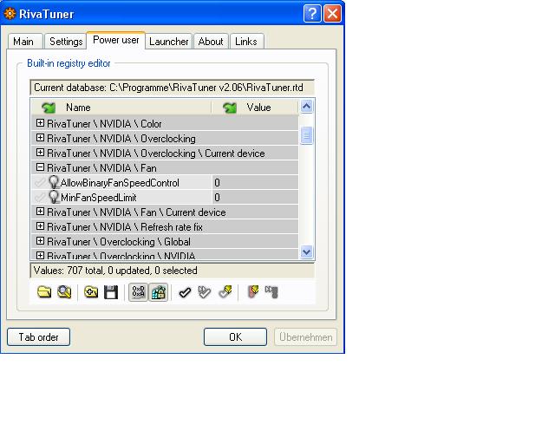Viewport: 555px width, 444px height.
Task: Click the black checkmark apply icon
Action: tap(185, 292)
